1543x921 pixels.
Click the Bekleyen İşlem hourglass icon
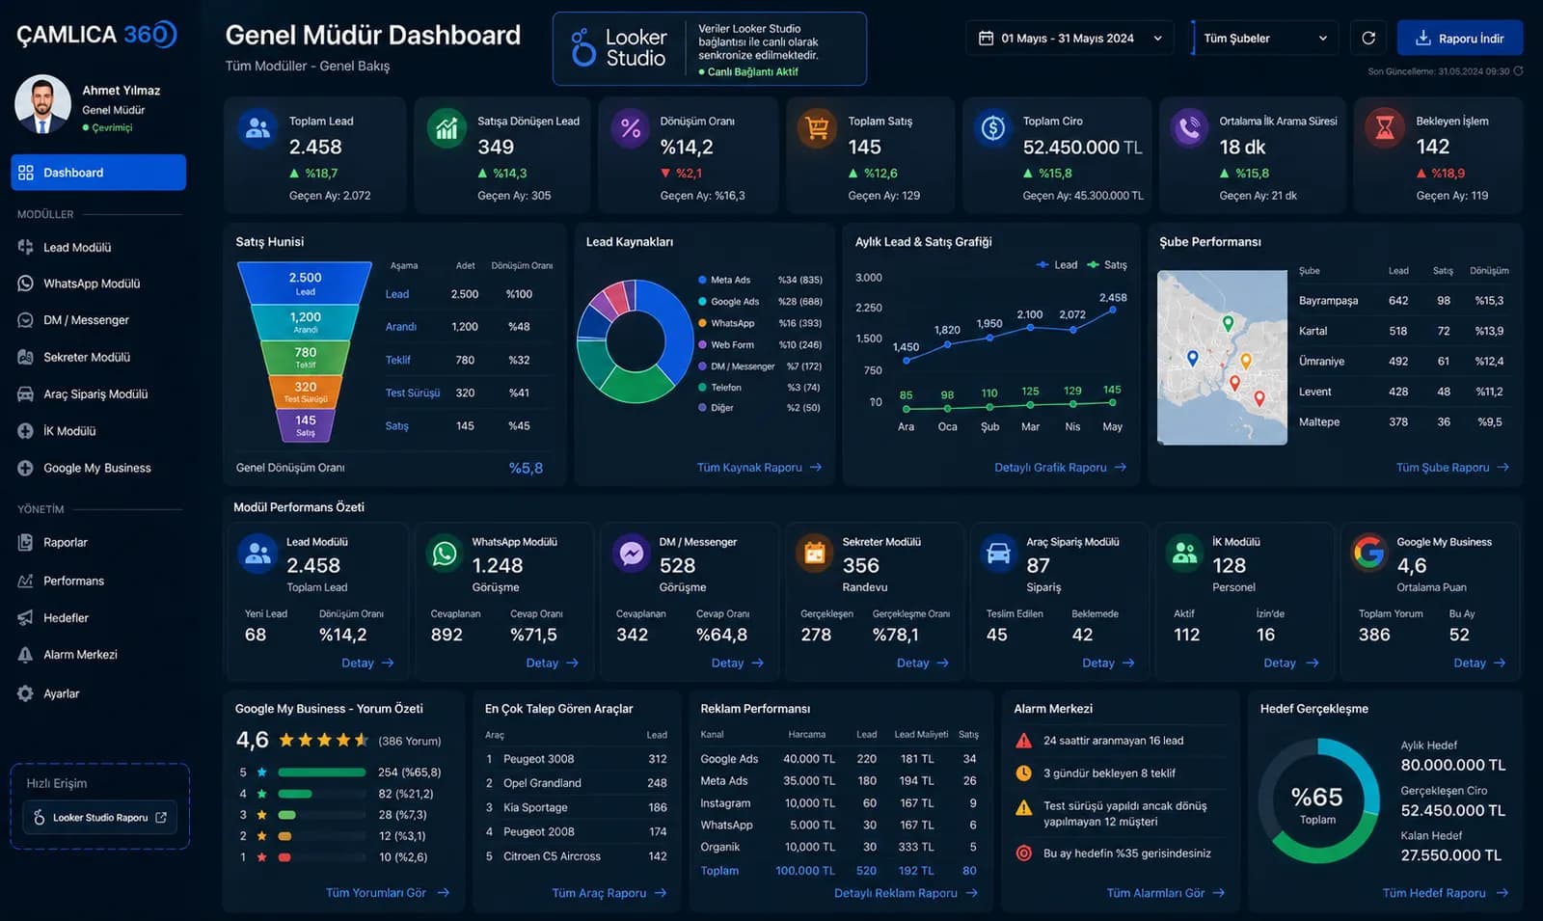click(x=1385, y=128)
